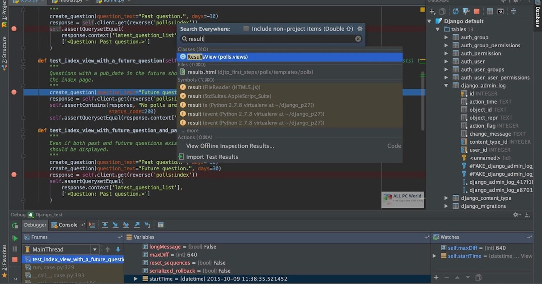Click the show execution point icon

pos(92,224)
